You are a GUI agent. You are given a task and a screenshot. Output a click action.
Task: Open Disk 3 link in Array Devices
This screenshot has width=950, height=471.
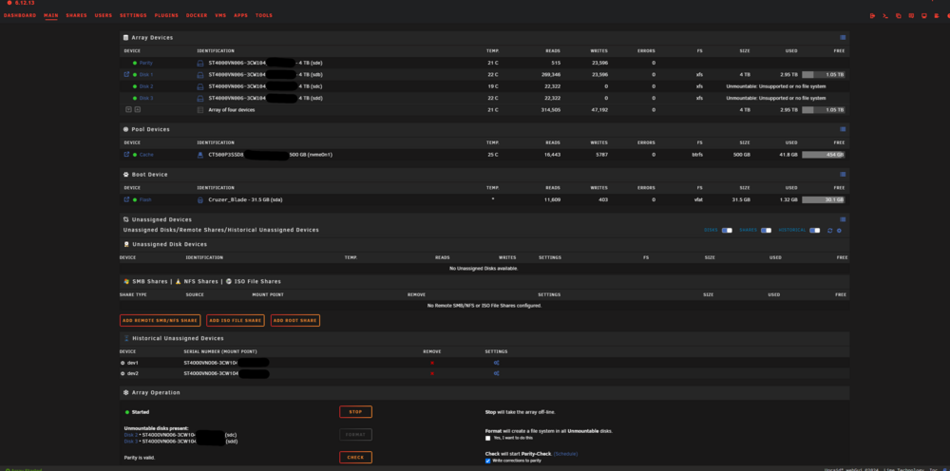tap(146, 98)
